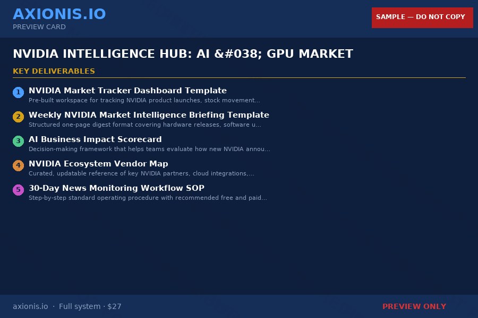
Task: Click the PREVIEW ONLY label in the footer
Action: pos(414,306)
